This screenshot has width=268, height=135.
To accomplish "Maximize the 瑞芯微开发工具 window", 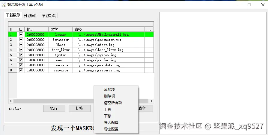I will coord(249,5).
